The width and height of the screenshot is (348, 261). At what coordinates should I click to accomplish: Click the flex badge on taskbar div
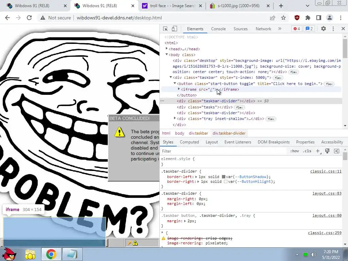tap(278, 78)
